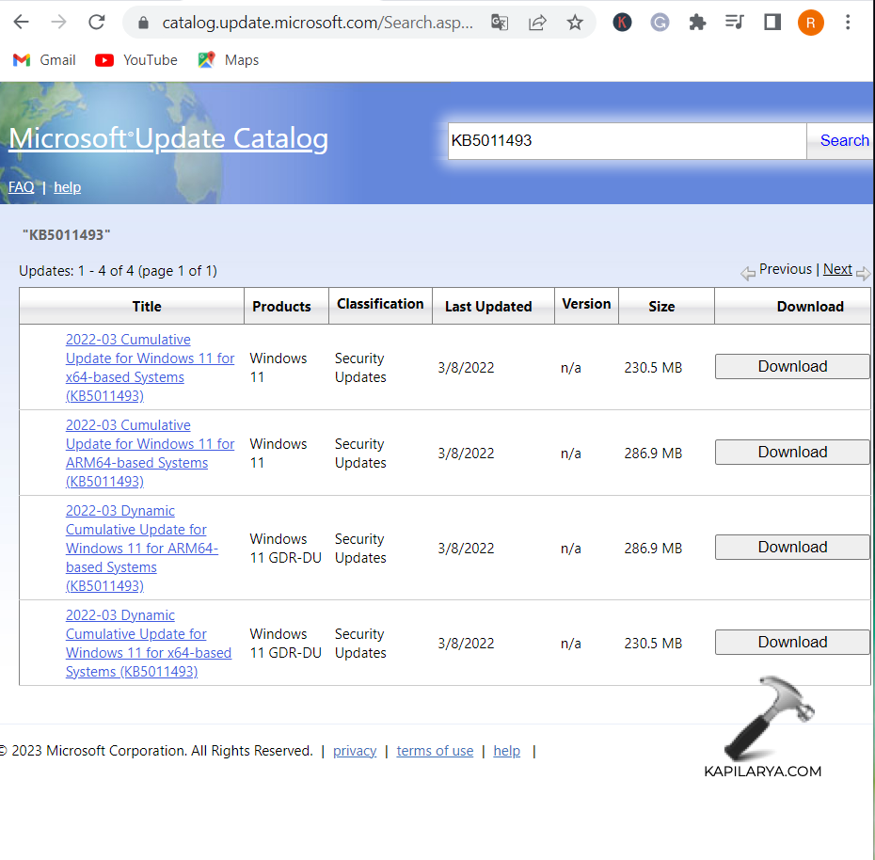The height and width of the screenshot is (860, 875).
Task: Reload the page with the refresh icon
Action: click(96, 22)
